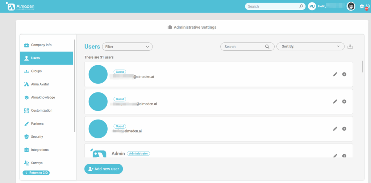Expand the Filter dropdown

[127, 46]
